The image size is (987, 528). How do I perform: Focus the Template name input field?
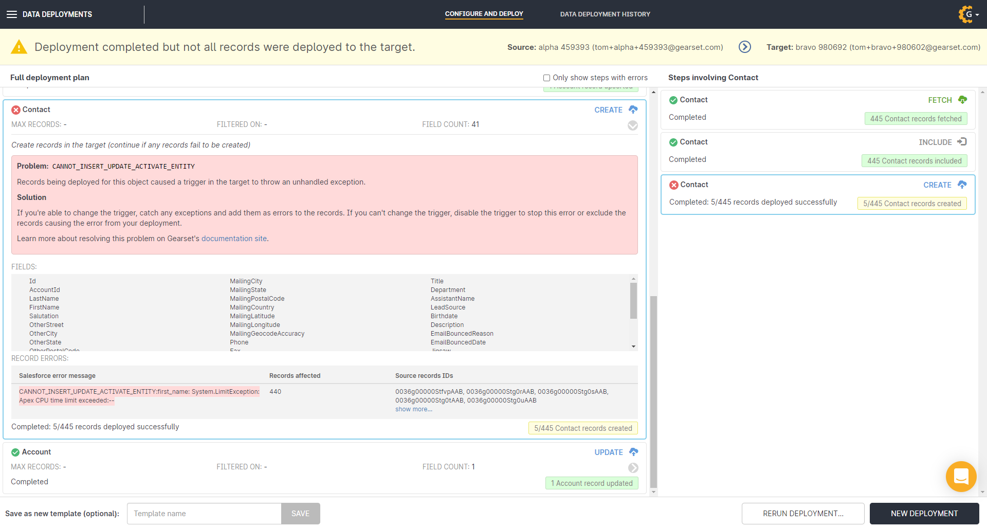tap(204, 514)
